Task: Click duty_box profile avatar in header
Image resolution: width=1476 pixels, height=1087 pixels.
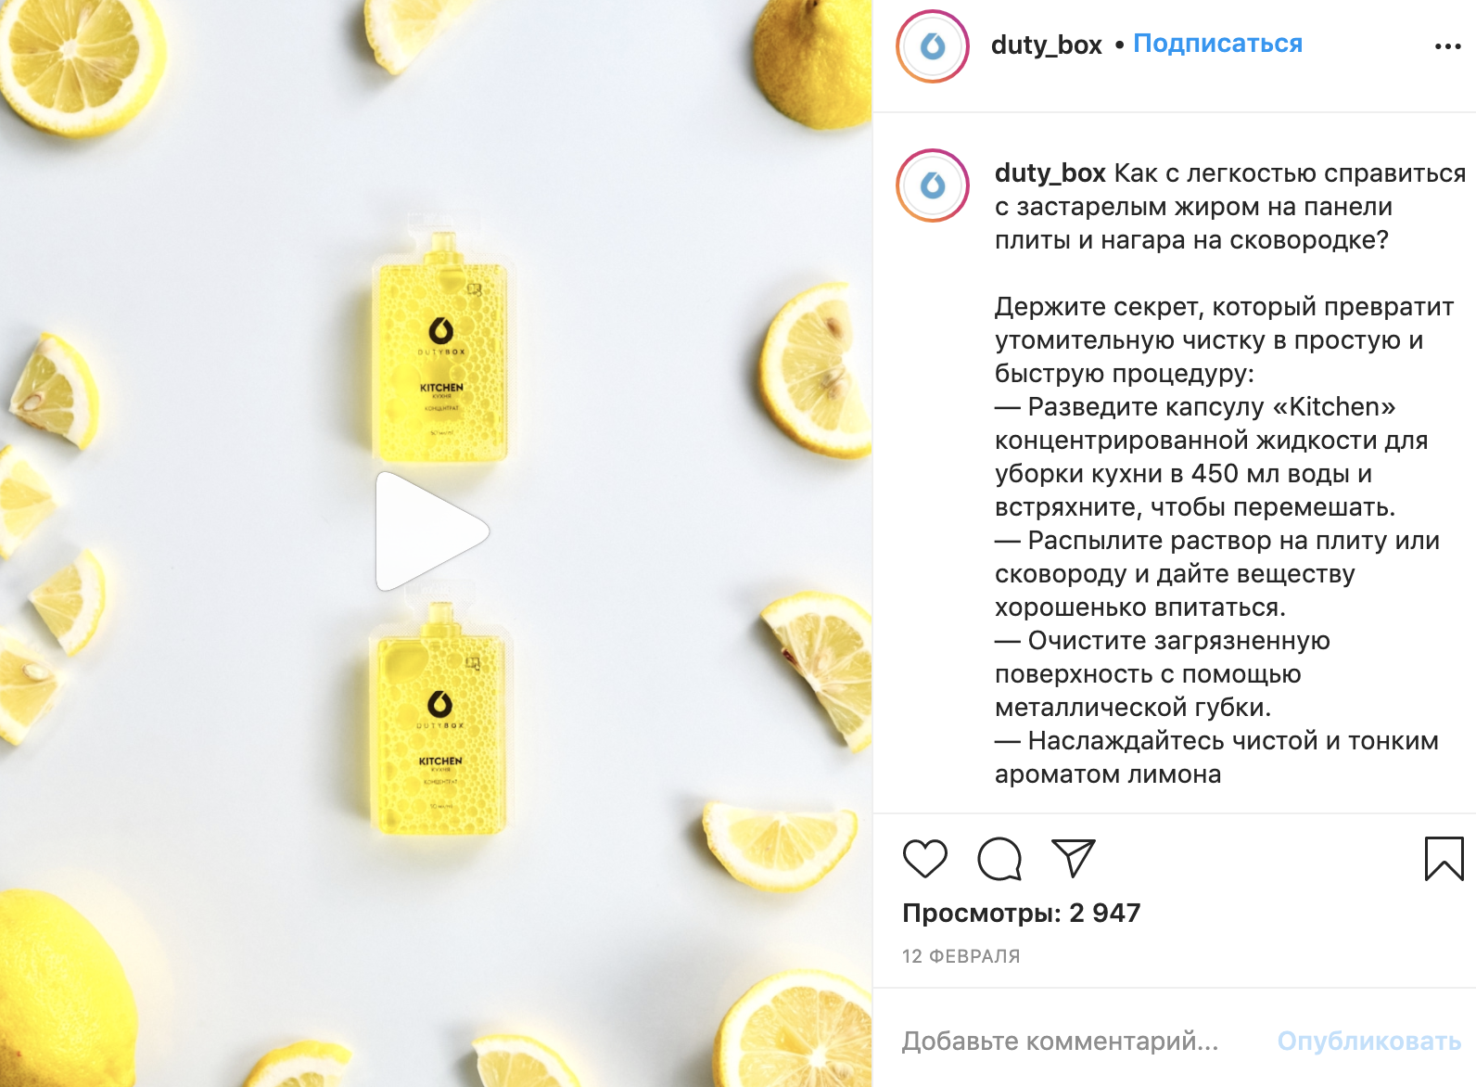Action: (x=933, y=46)
